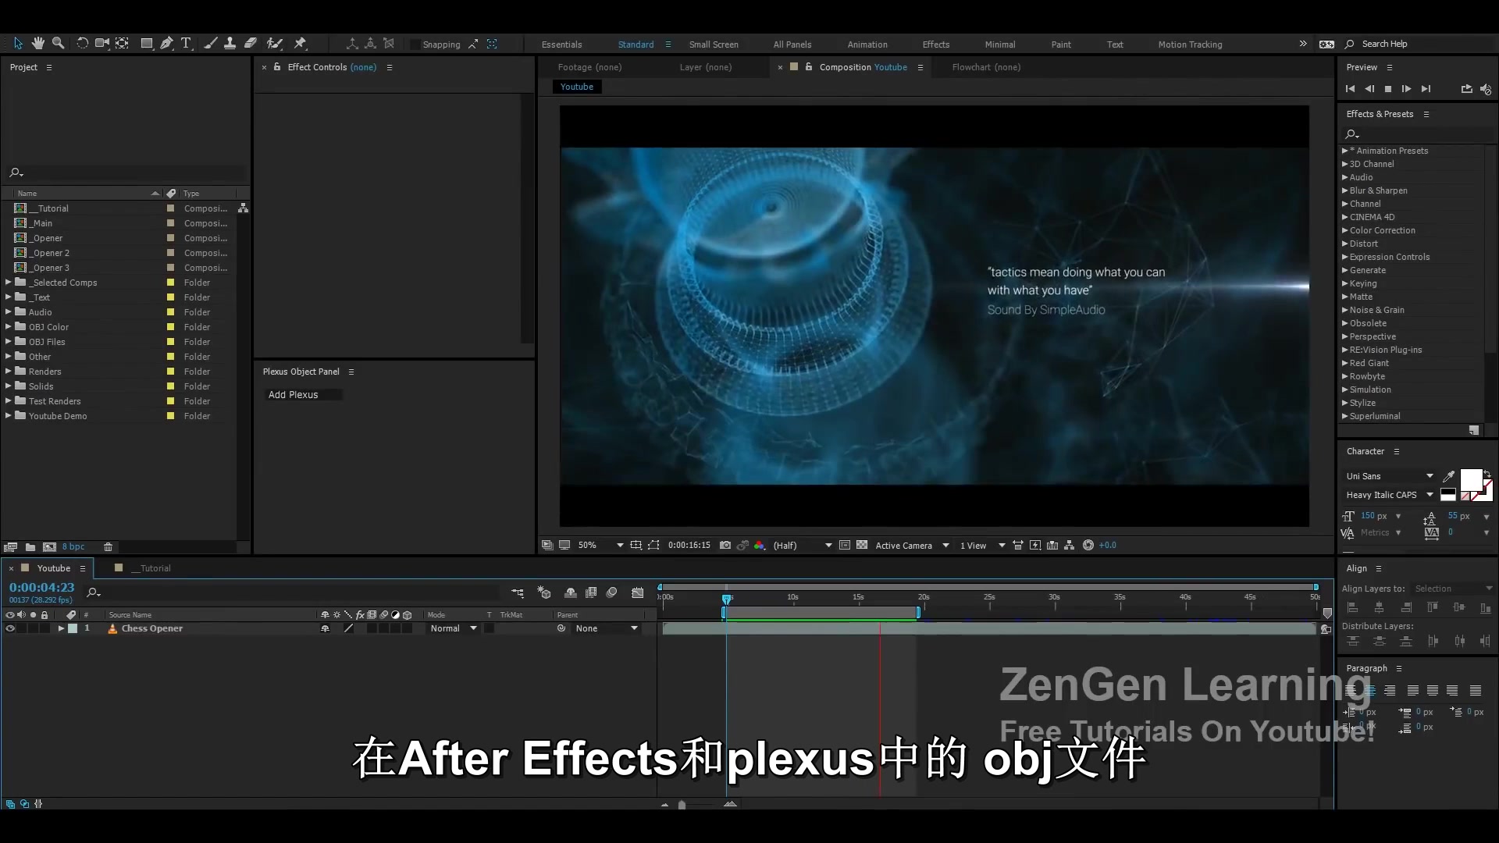Select the Rotation tool
Screen dimensions: 1499x843
(83, 43)
